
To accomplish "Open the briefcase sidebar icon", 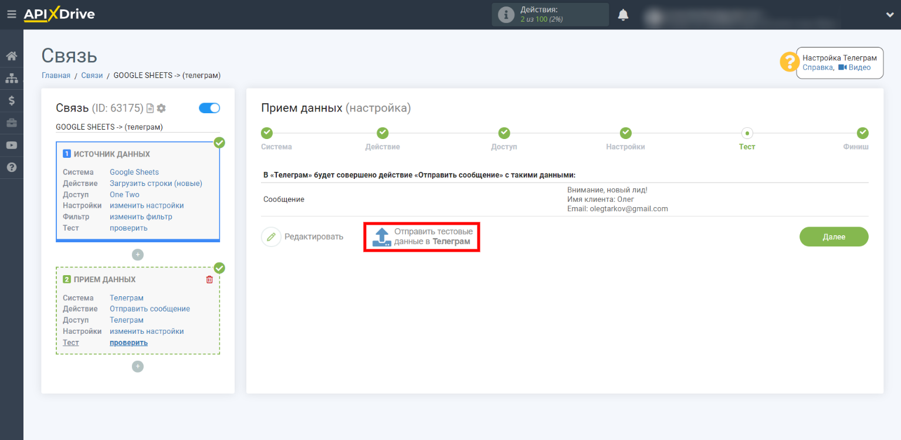I will click(12, 123).
